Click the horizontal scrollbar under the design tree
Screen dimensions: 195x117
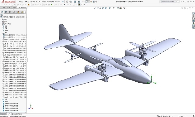pos(13,112)
